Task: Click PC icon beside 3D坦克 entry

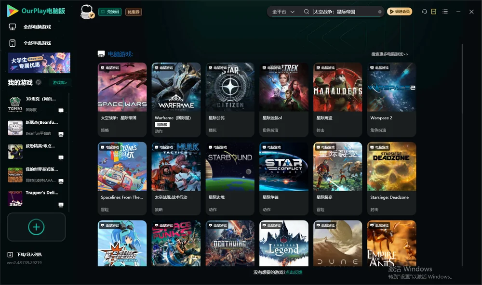Action: pyautogui.click(x=61, y=111)
